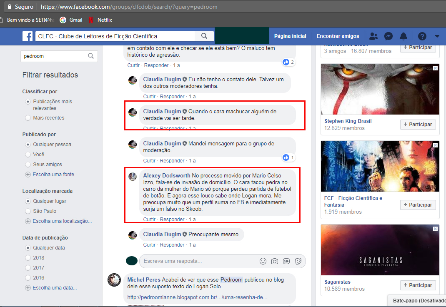Click Blade Runner group cover thumbnail
The image size is (446, 307).
(x=380, y=166)
